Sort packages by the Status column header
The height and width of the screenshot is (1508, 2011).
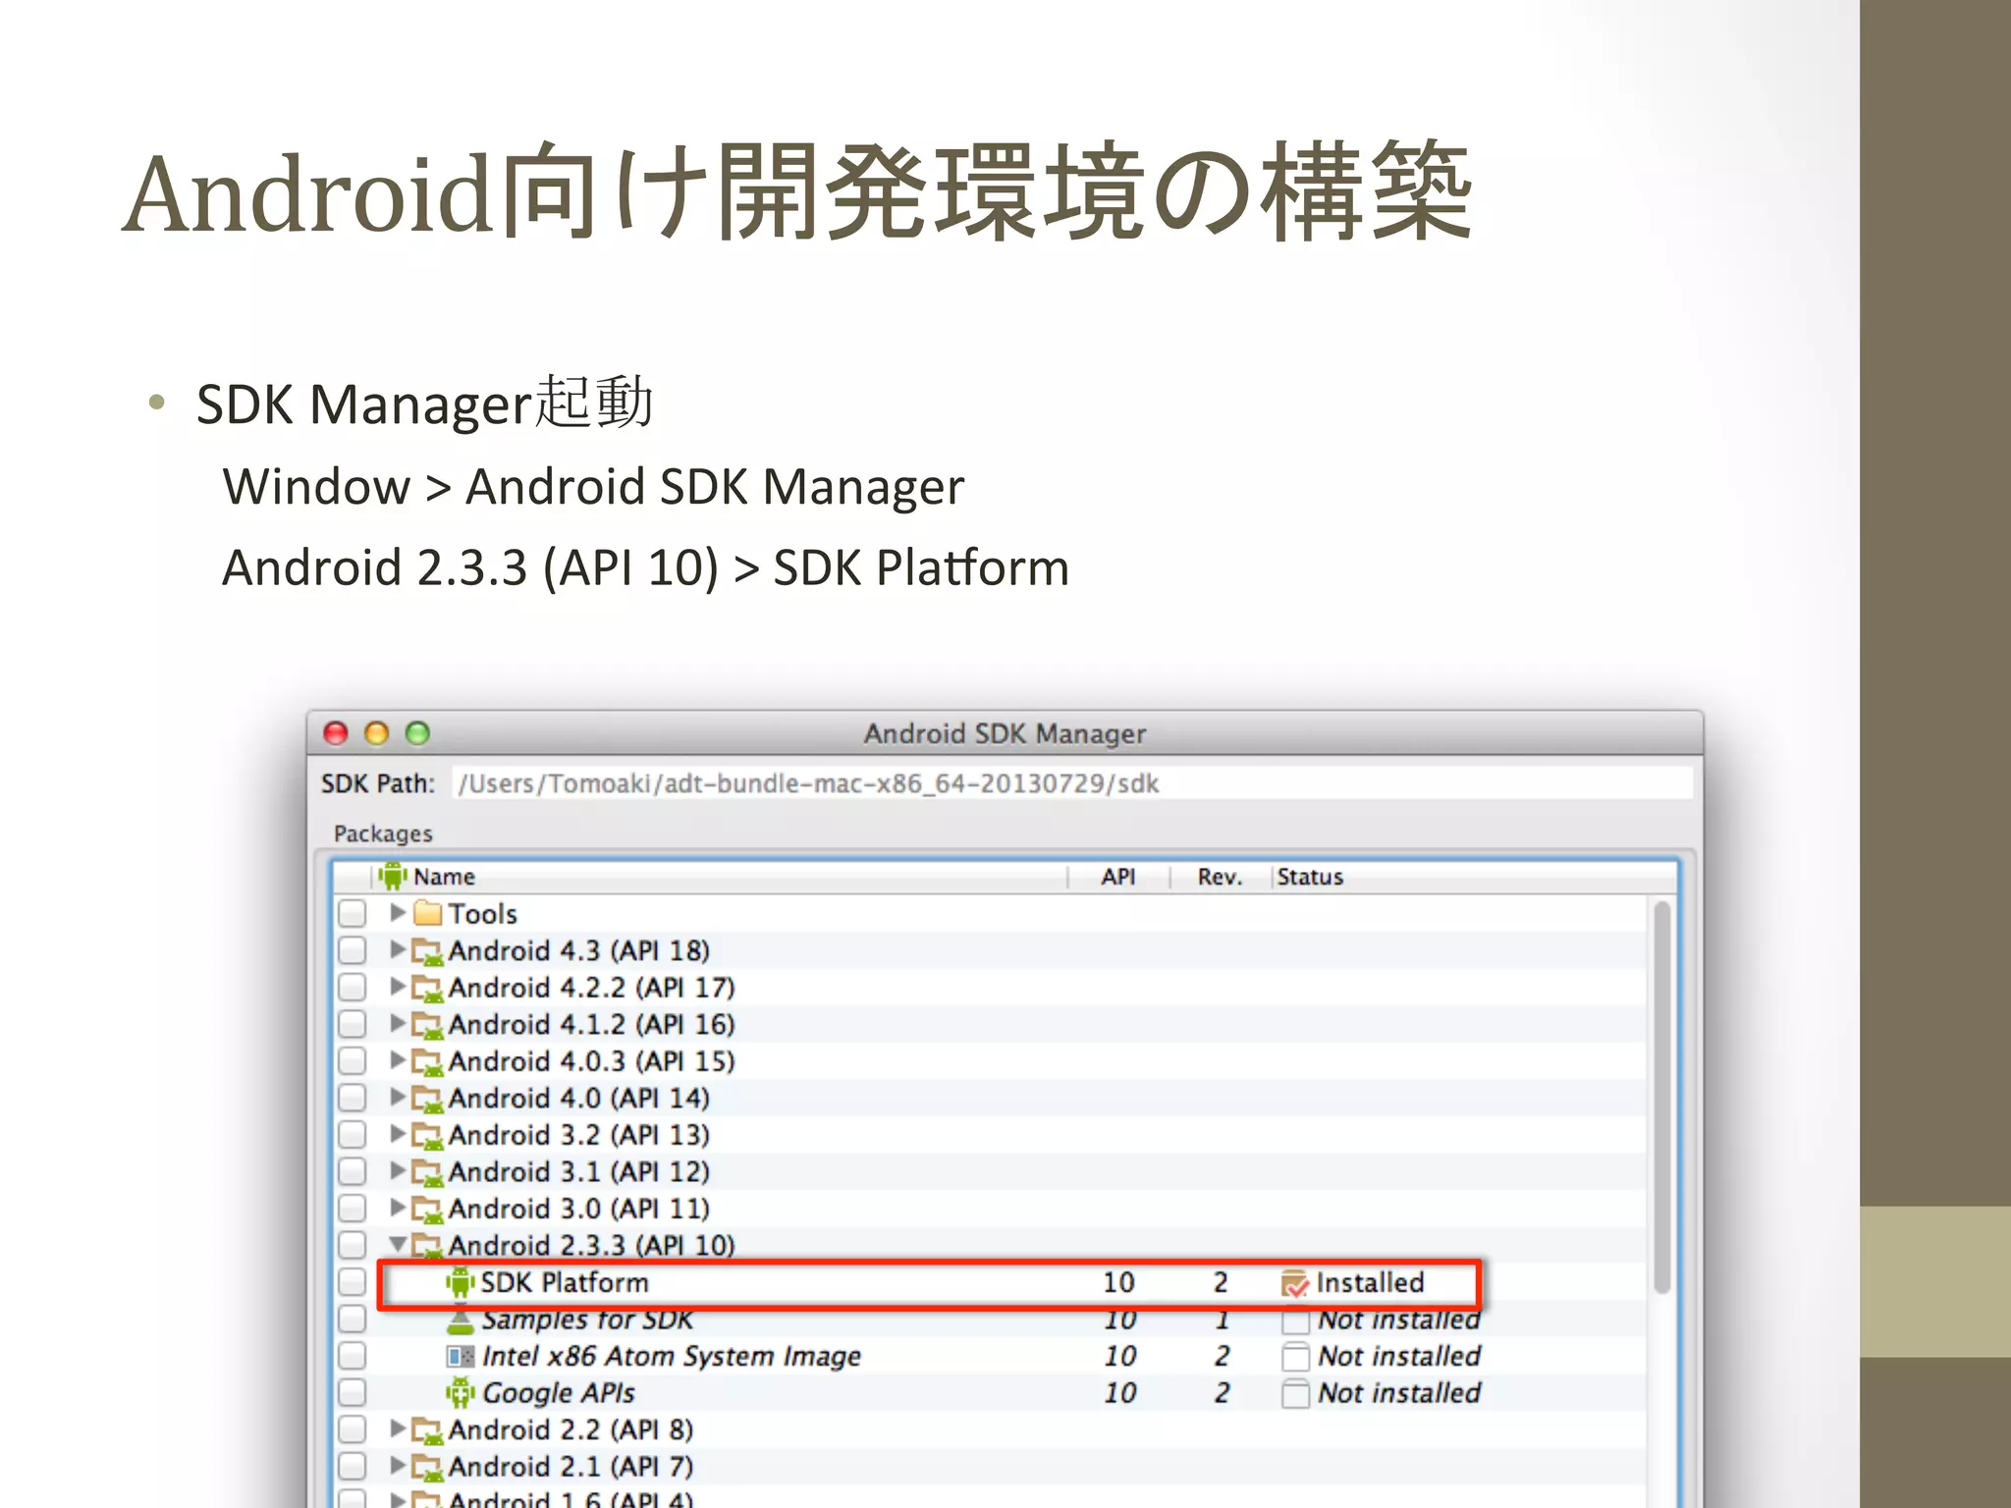pos(1473,877)
